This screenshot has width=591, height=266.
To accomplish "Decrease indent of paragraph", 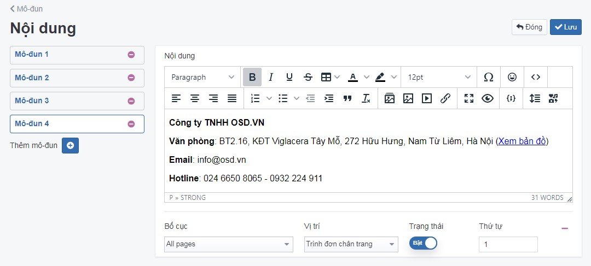I will pos(310,98).
